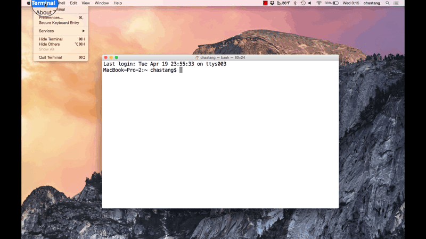Viewport: 426px width, 239px height.
Task: Open the Bluetooth status menu
Action: 296,3
